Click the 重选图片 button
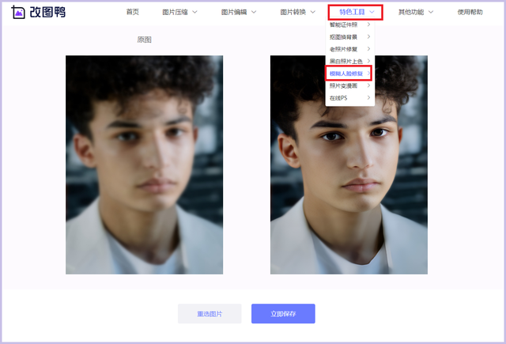Image resolution: width=506 pixels, height=344 pixels. 210,313
